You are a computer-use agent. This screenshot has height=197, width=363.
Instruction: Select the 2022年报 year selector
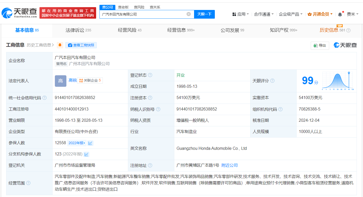coord(77,143)
